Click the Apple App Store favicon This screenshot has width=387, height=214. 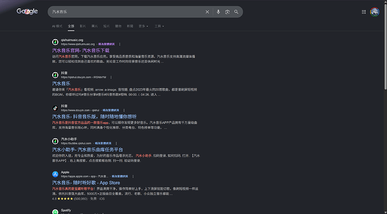56,174
